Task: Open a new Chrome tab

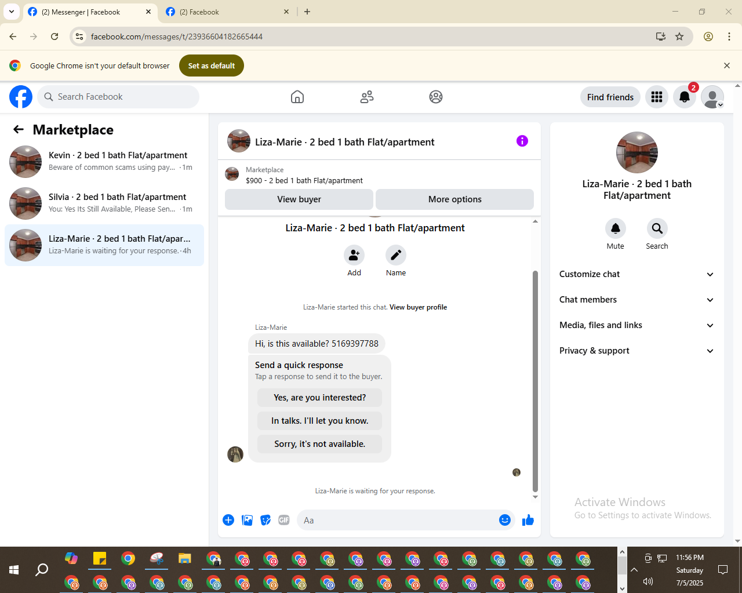Action: point(307,12)
